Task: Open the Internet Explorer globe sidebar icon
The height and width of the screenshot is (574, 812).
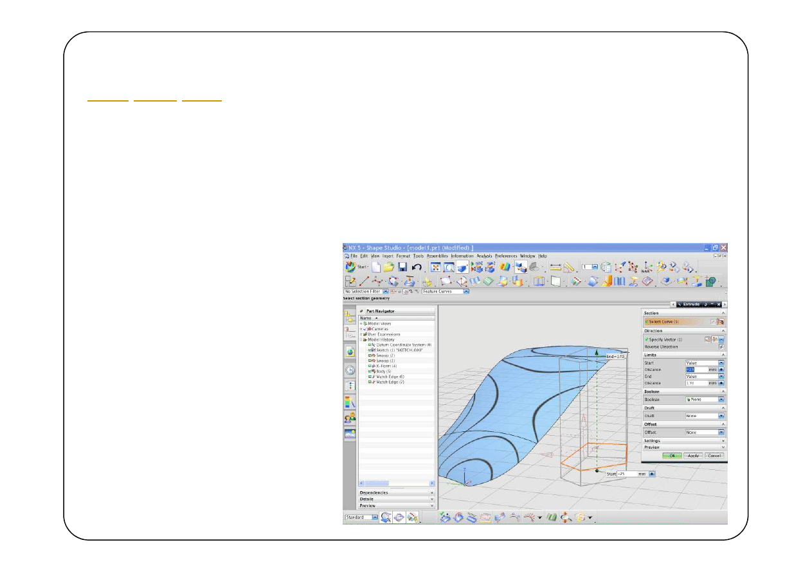Action: click(x=350, y=352)
